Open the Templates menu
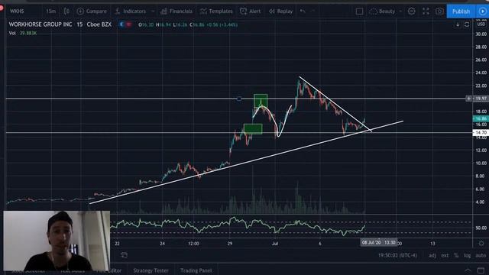 [216, 11]
